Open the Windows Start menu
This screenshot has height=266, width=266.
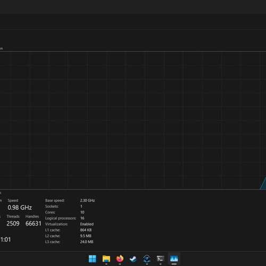(x=93, y=259)
